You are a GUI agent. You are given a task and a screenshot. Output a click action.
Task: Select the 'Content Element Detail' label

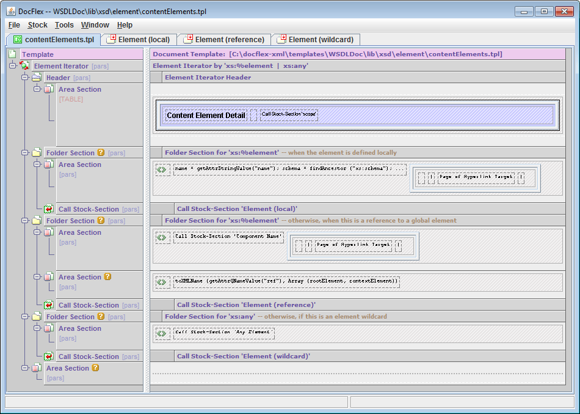coord(206,115)
